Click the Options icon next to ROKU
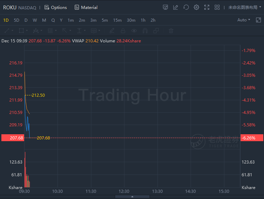Image resolution: width=264 pixels, height=199 pixels. (47, 7)
